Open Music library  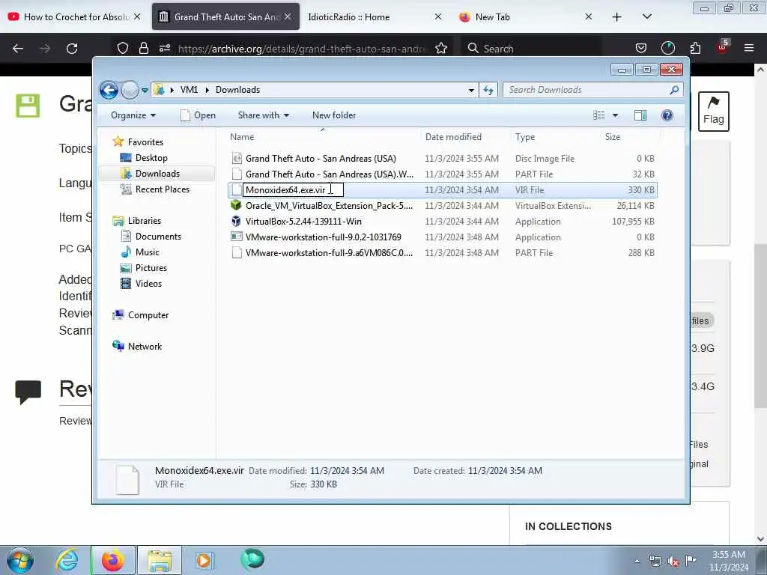point(147,252)
